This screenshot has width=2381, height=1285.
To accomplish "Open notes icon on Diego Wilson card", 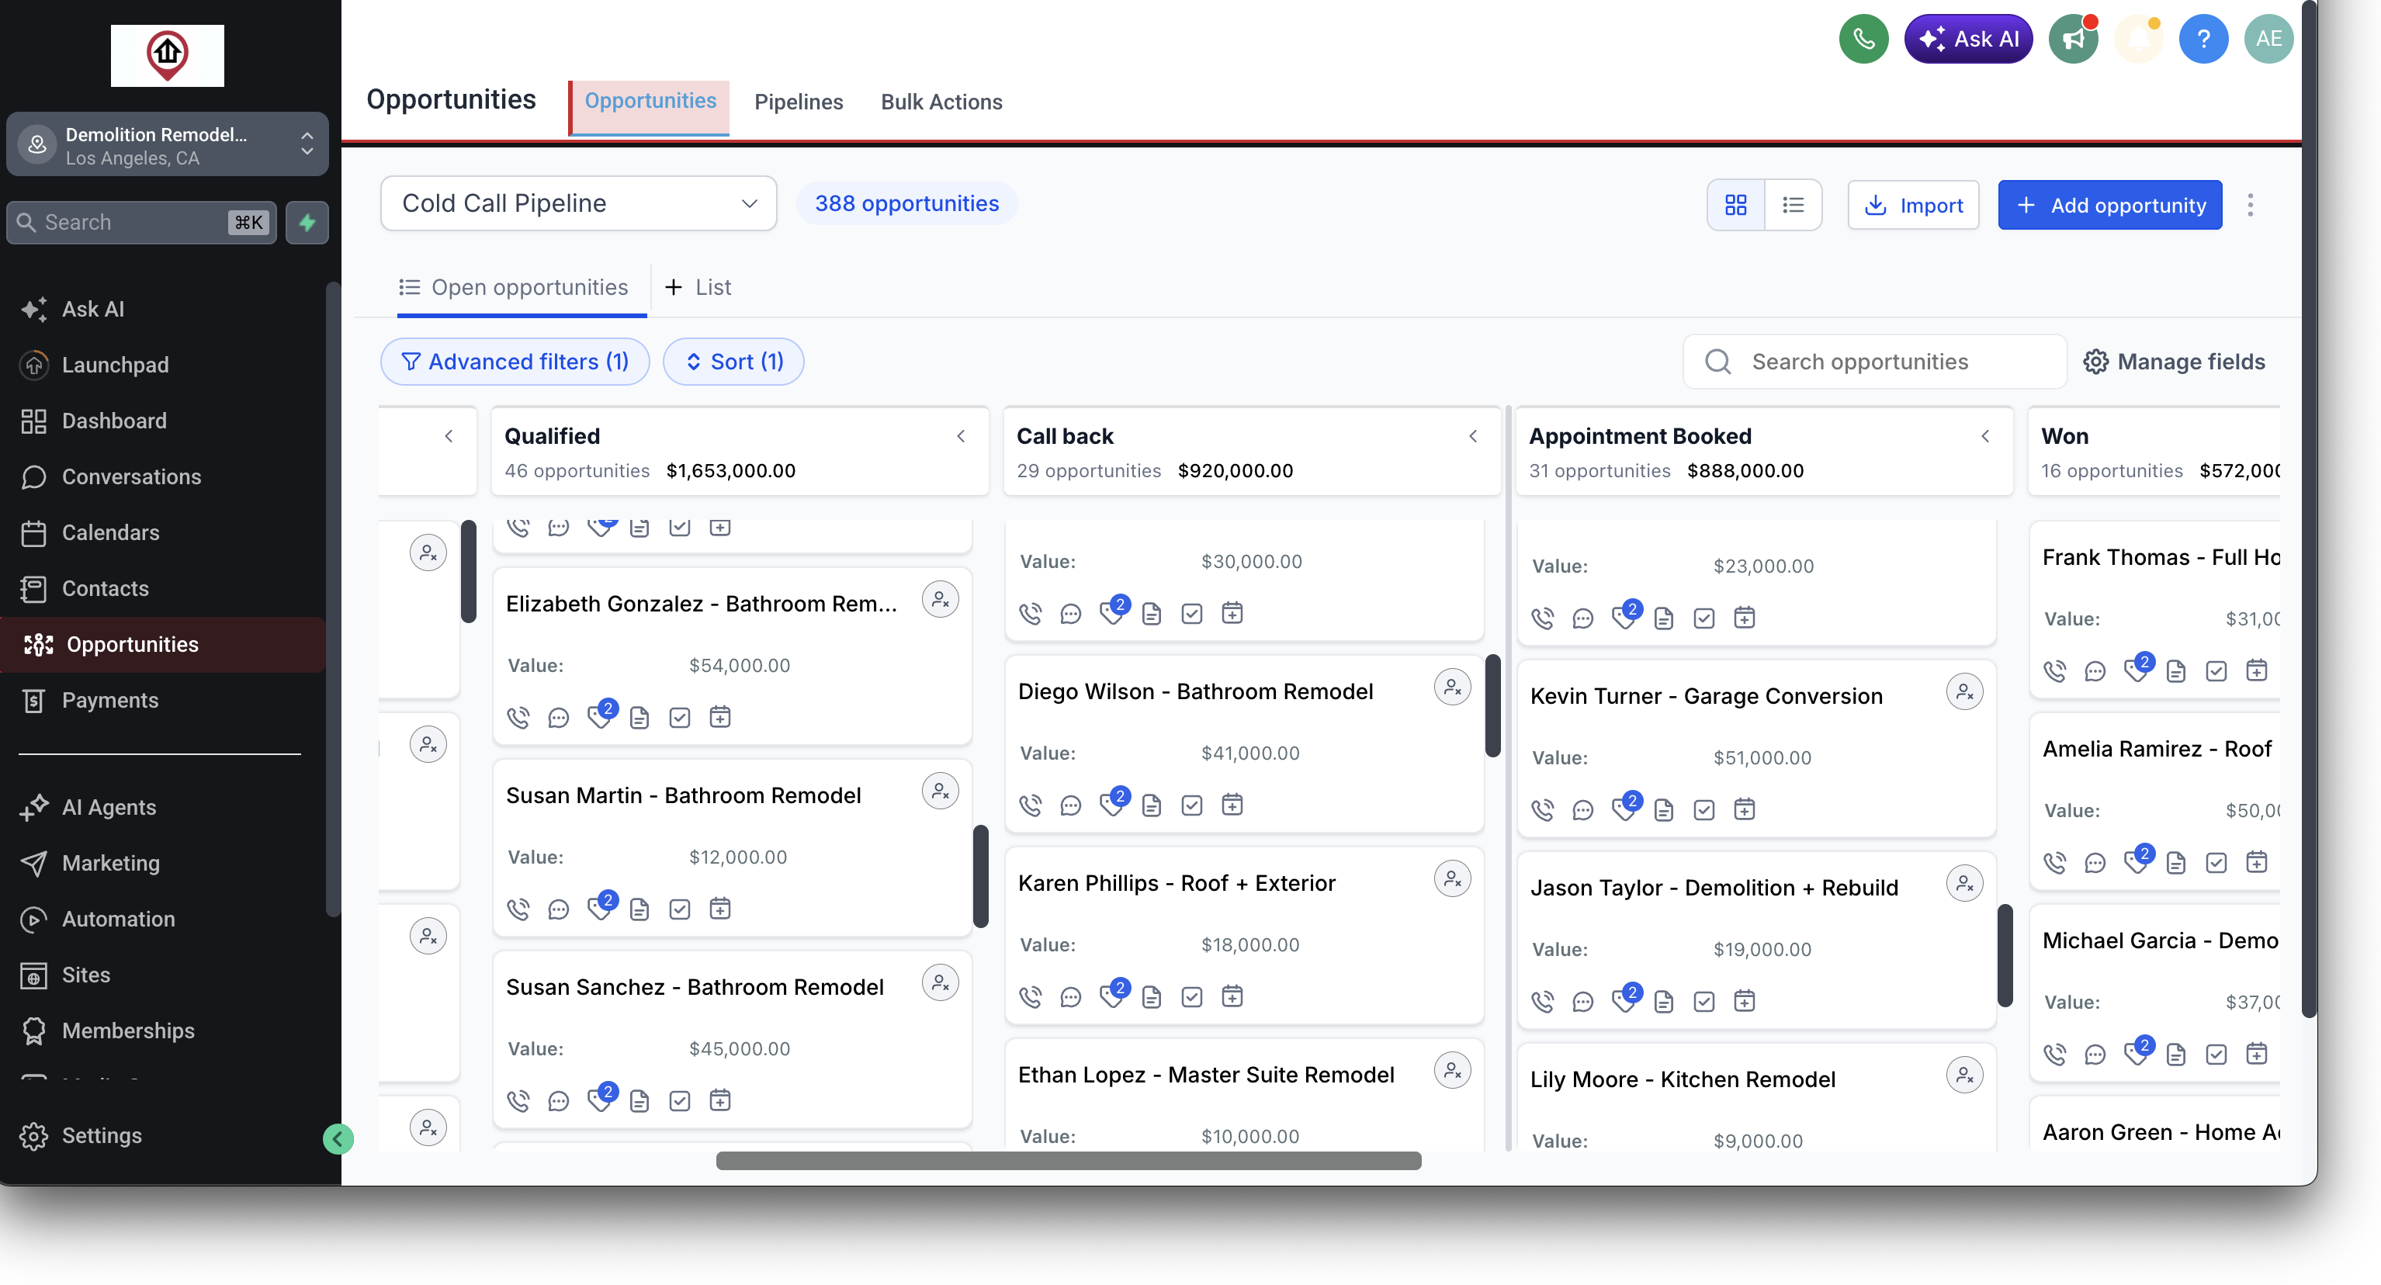I will (x=1152, y=805).
